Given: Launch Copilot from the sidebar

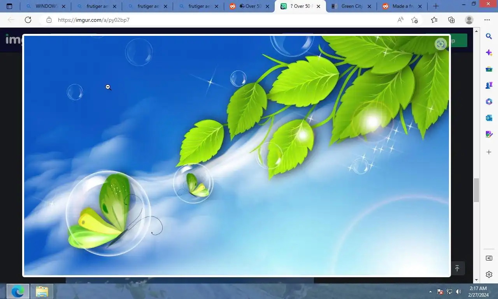Looking at the screenshot, I should 489,53.
